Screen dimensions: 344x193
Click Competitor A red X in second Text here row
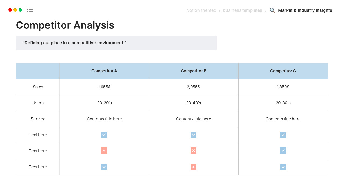tap(104, 151)
